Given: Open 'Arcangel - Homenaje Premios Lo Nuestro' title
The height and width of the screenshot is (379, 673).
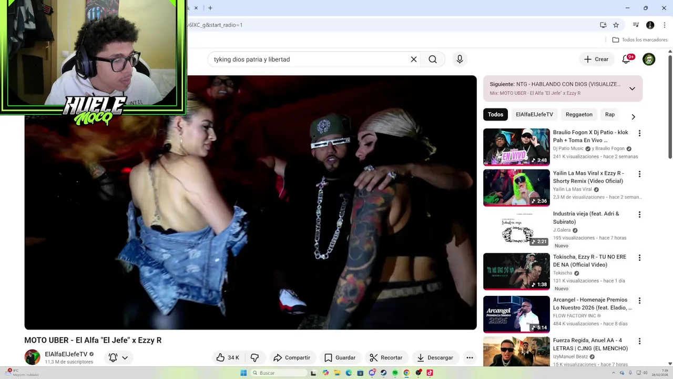Looking at the screenshot, I should (593, 304).
